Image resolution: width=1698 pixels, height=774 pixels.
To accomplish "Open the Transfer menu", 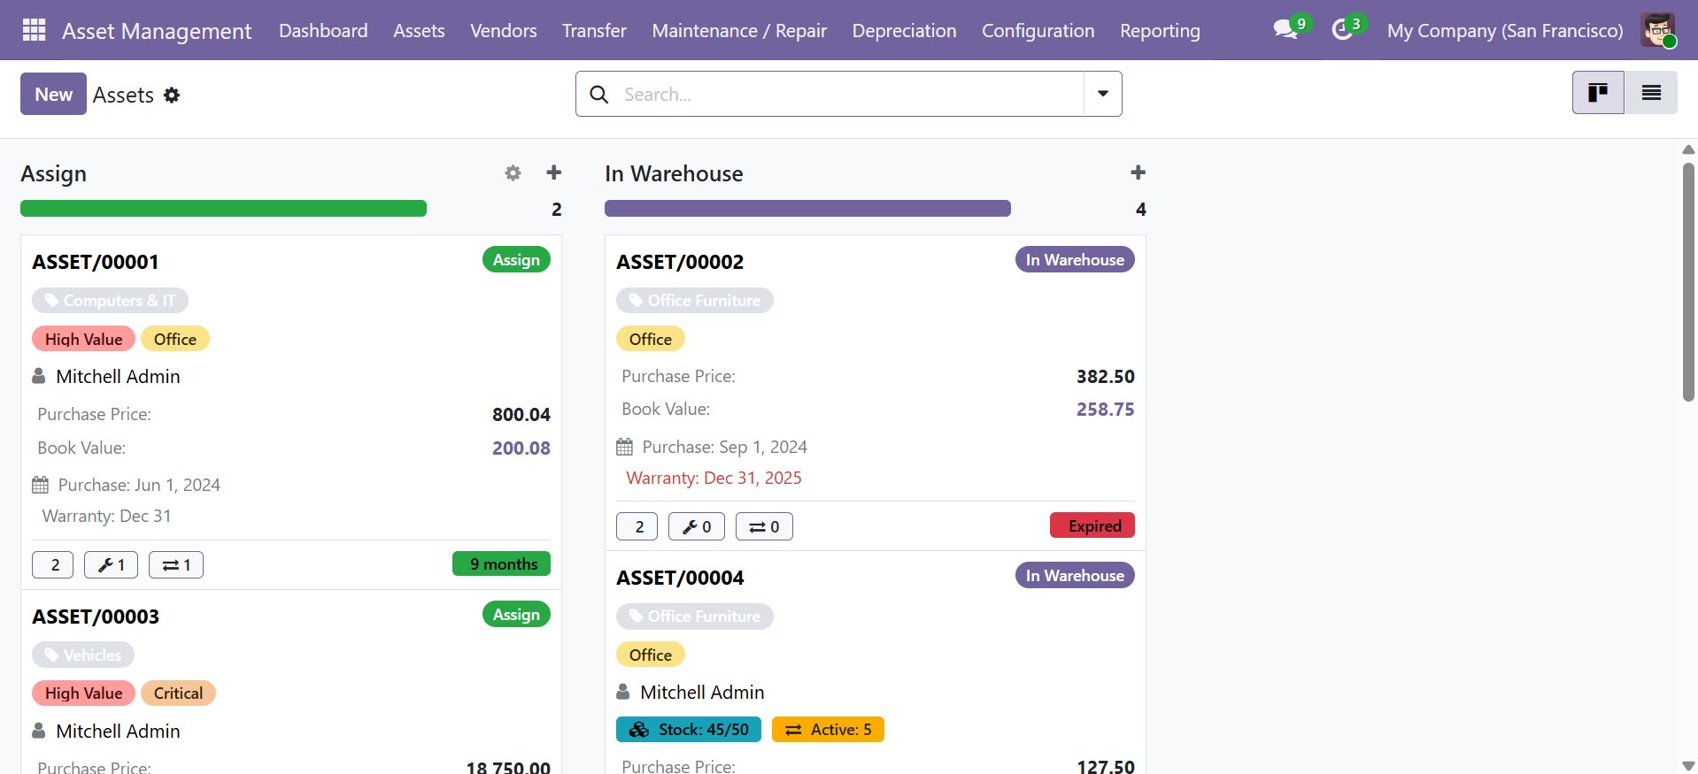I will (x=594, y=30).
